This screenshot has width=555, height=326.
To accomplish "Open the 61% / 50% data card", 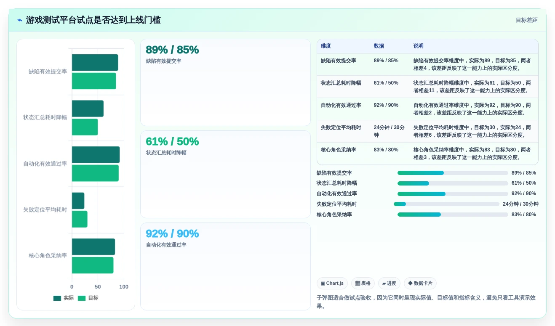I will click(x=225, y=174).
